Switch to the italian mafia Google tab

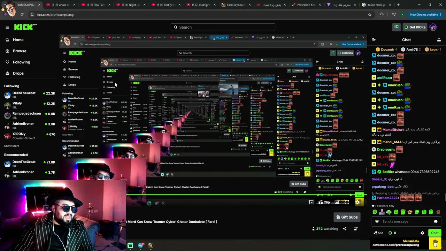376,5
